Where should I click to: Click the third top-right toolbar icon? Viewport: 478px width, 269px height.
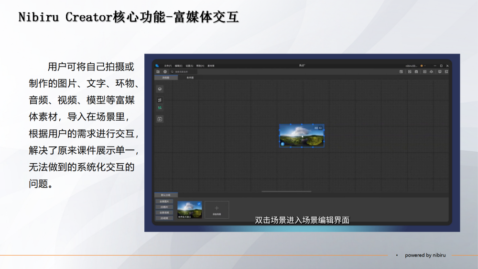(x=416, y=72)
